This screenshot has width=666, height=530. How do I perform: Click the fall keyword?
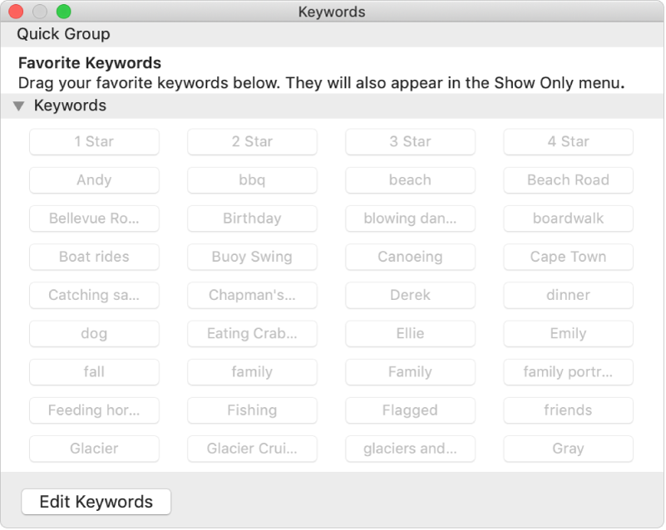click(94, 372)
